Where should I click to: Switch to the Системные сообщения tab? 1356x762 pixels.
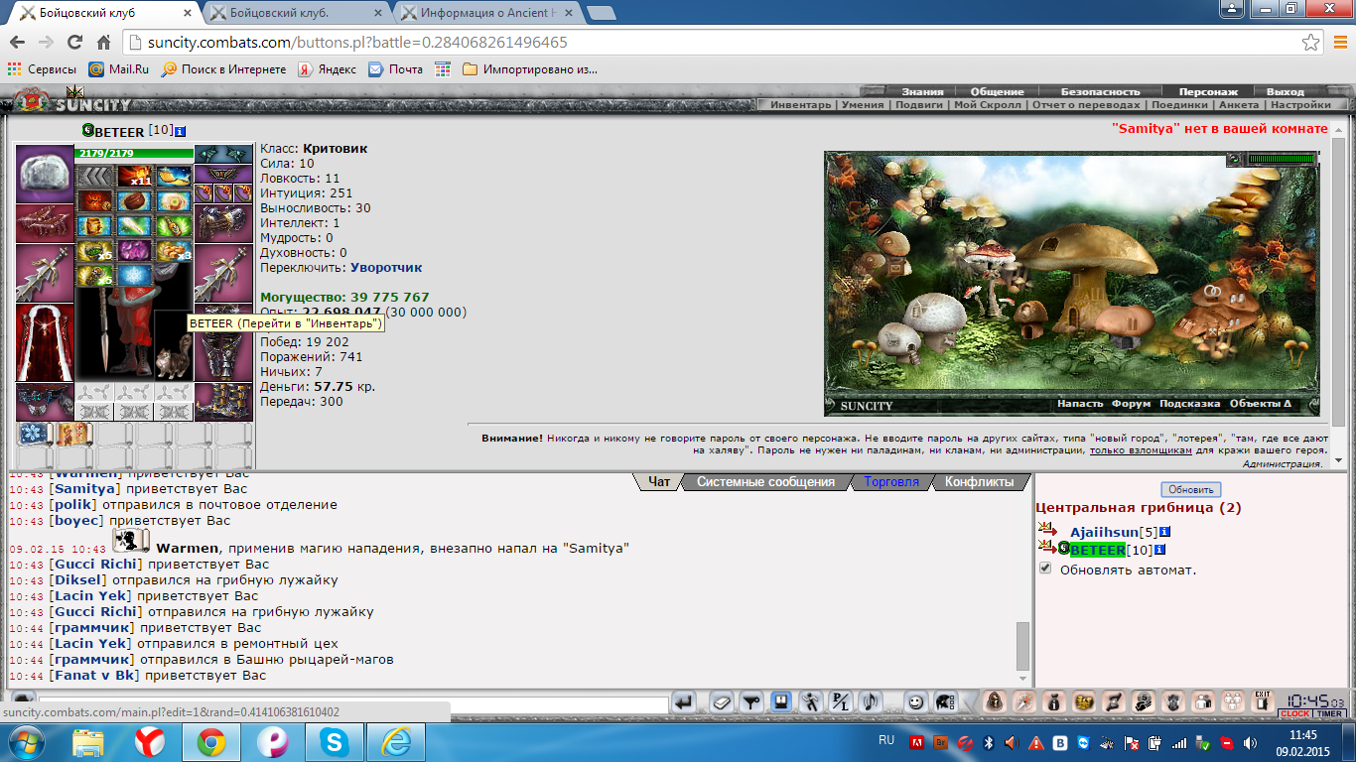765,482
